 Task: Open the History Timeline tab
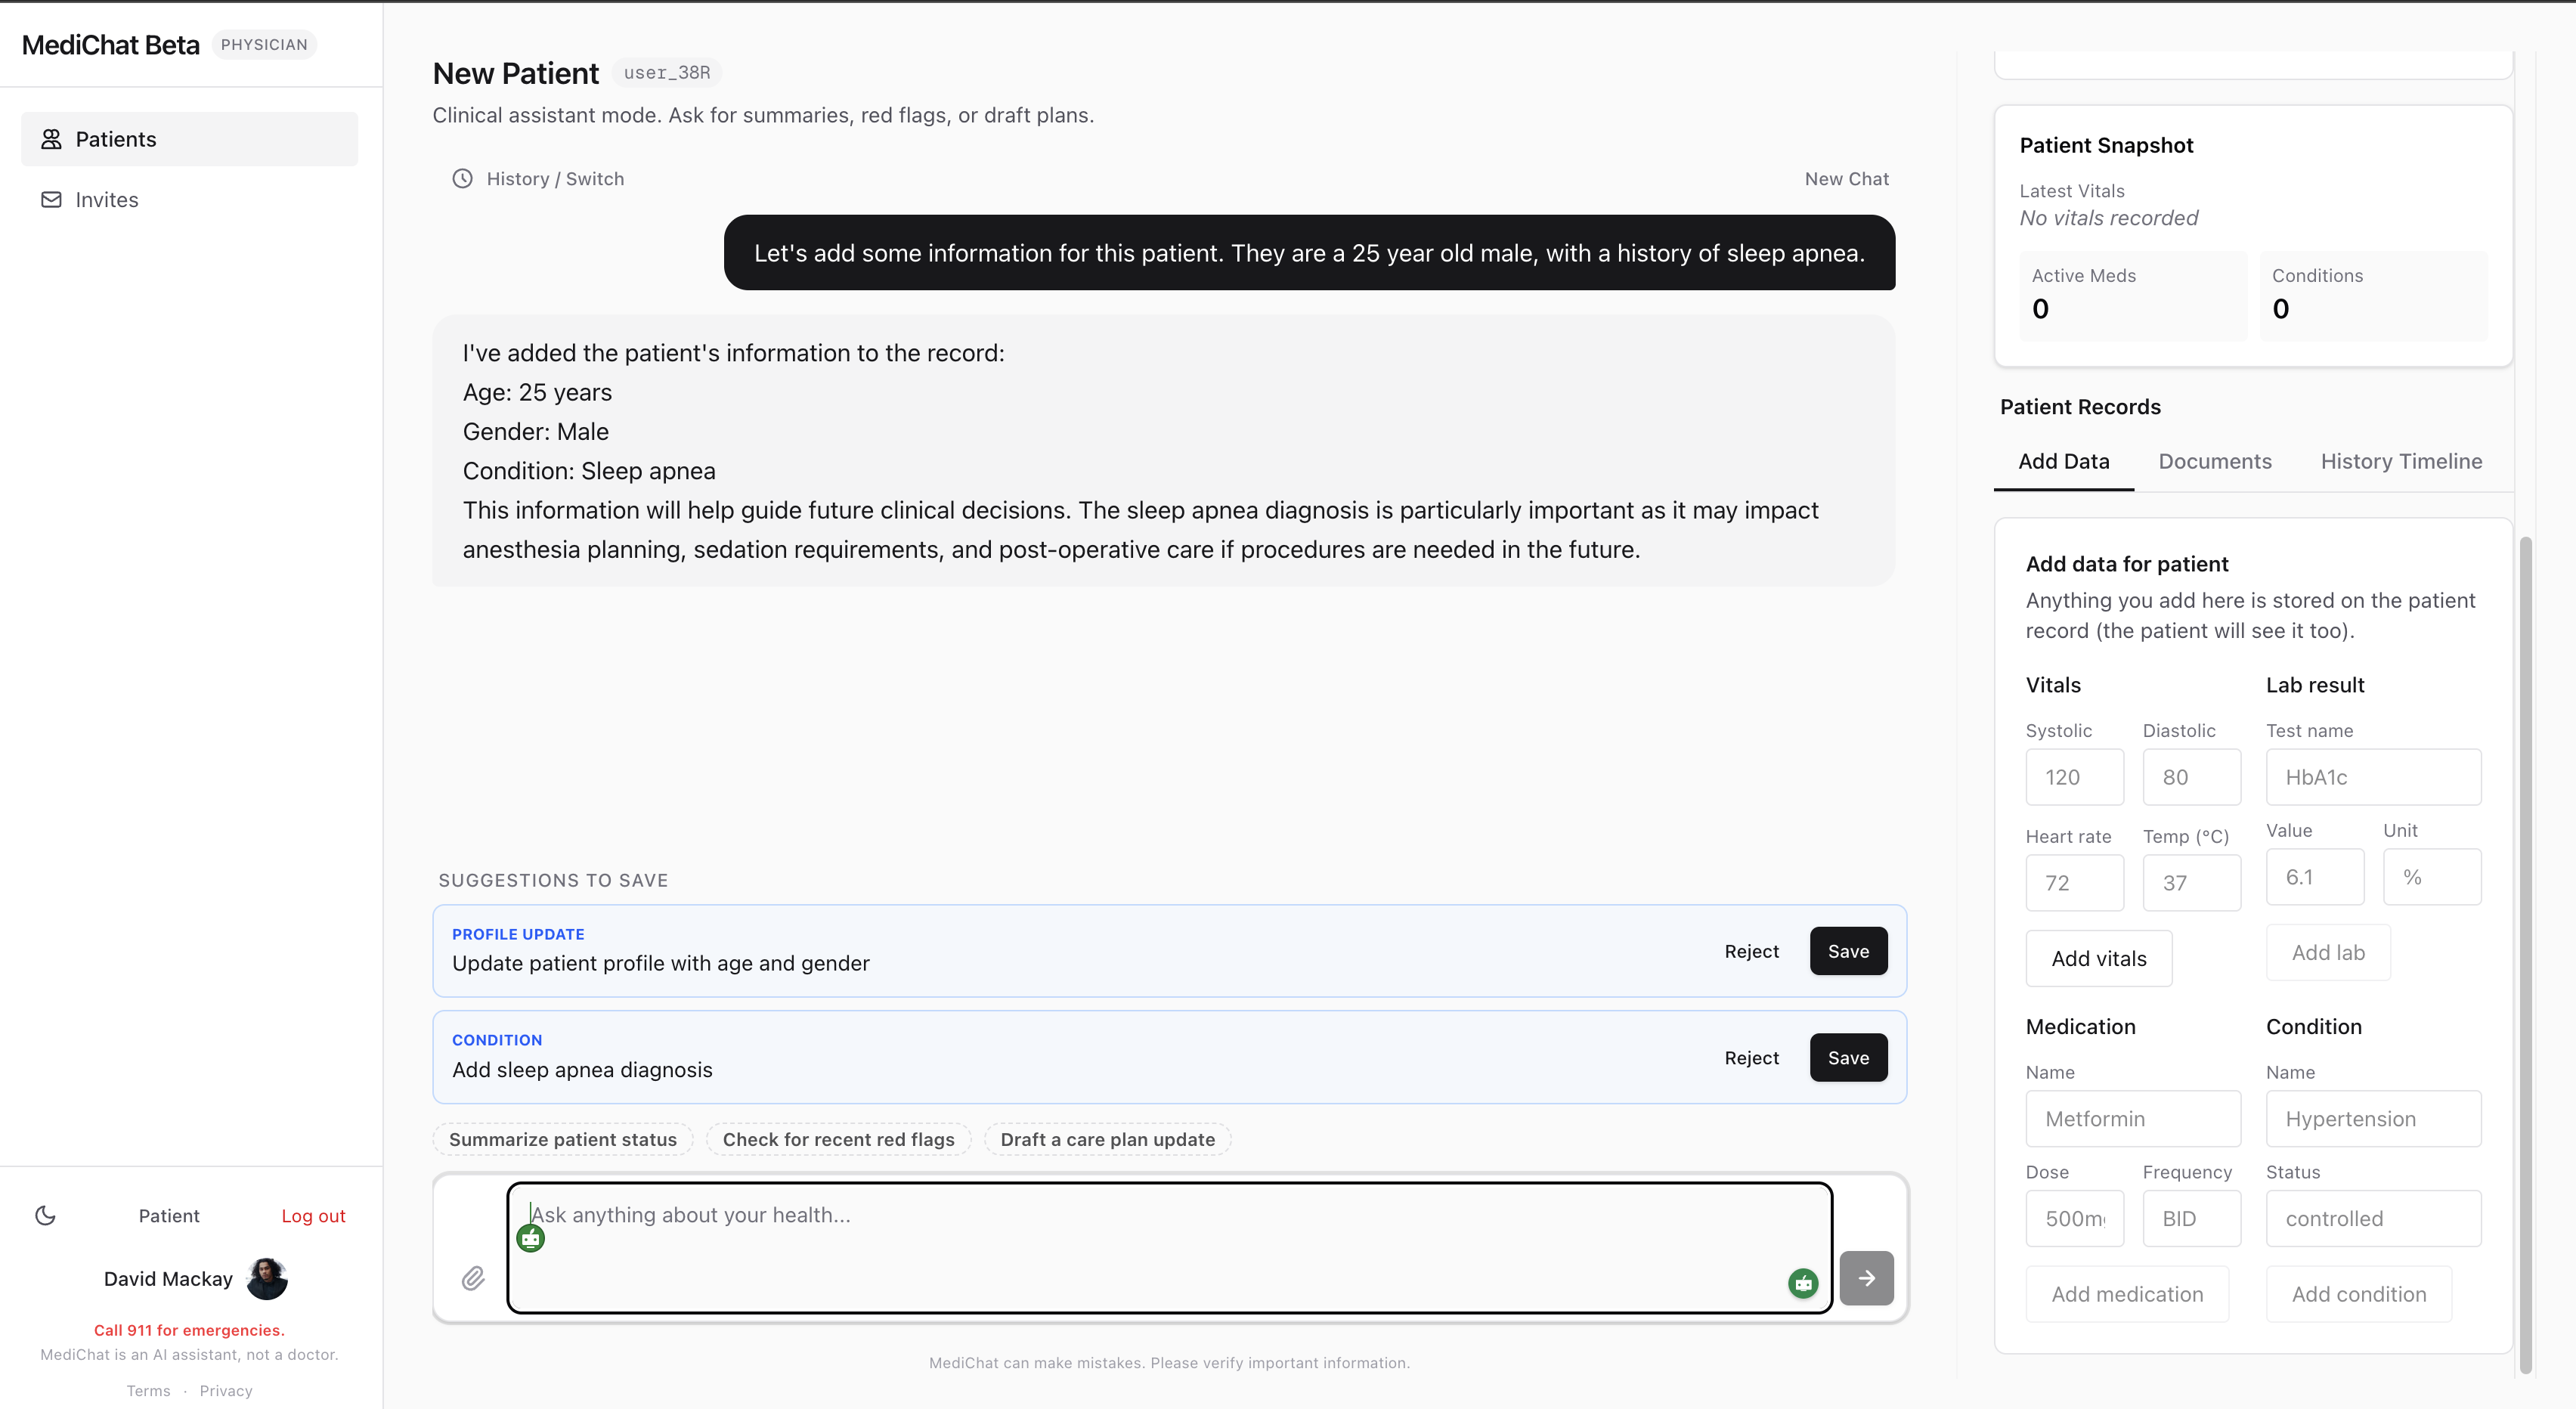pyautogui.click(x=2400, y=461)
